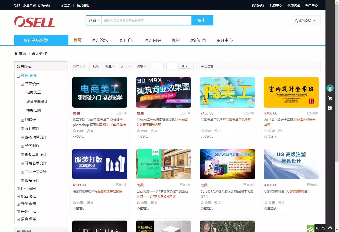Screen dimensions: 339x232
Task: Open the 我的商城 dropdown button
Action: (x=306, y=21)
